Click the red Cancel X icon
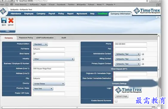The image size is (168, 109). tap(11, 20)
